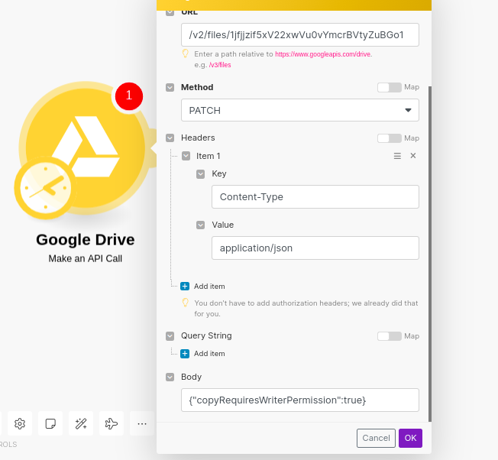Collapse the Body field chevron
The image size is (498, 460).
click(x=170, y=377)
